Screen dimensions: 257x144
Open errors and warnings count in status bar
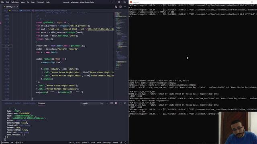click(19, 142)
